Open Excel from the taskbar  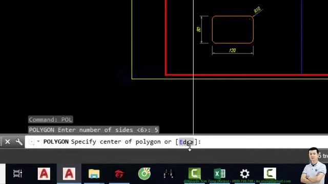coord(220,174)
